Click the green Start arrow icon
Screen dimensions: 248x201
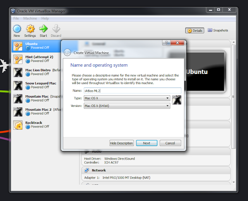43,29
